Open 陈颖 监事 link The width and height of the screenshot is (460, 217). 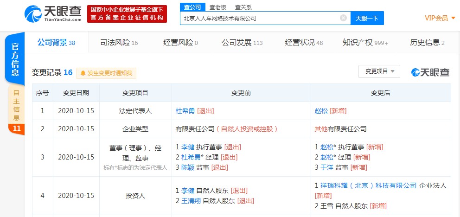pos(188,167)
